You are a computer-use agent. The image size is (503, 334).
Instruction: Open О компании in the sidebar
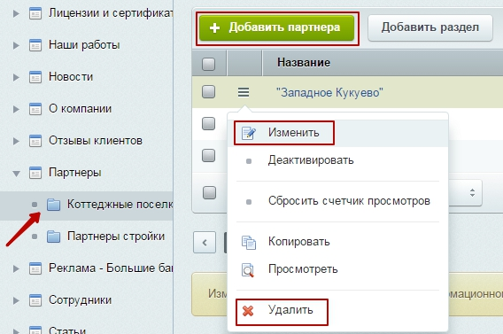(81, 109)
